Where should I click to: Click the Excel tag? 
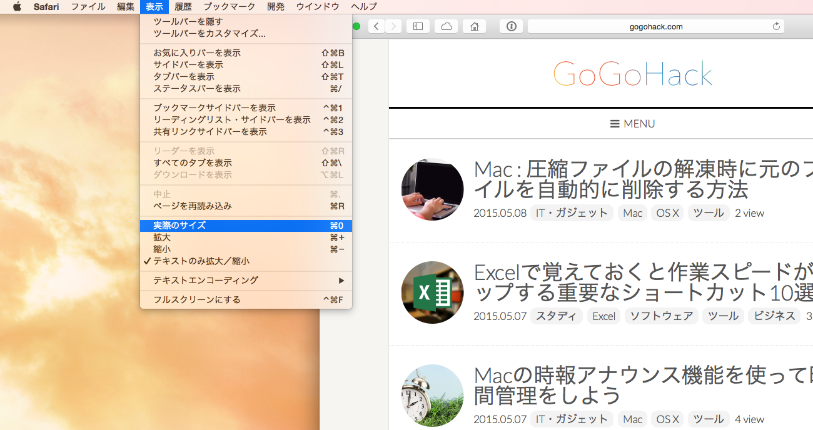point(603,316)
